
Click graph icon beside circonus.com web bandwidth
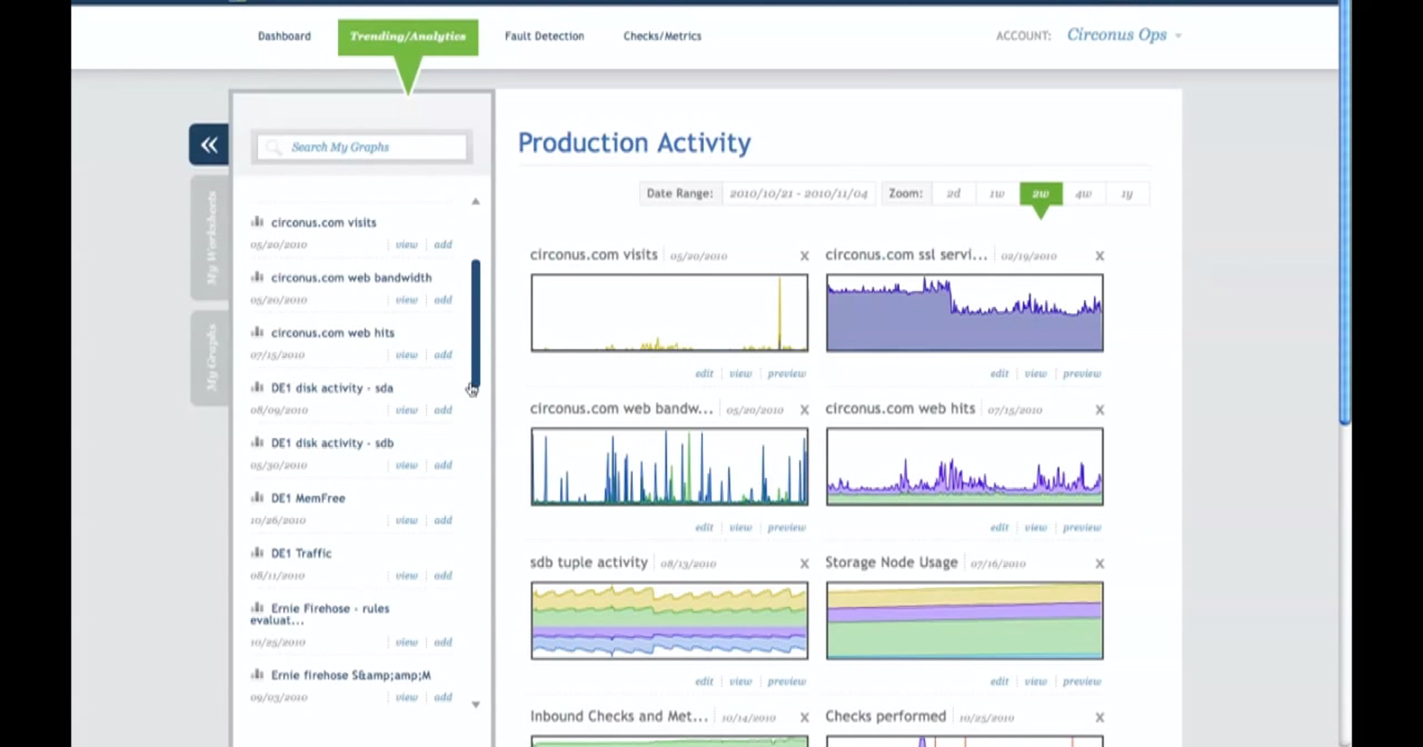pyautogui.click(x=257, y=276)
